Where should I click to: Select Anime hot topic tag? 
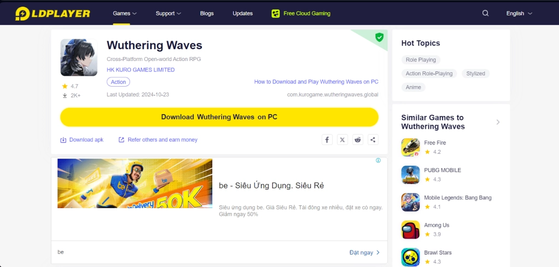[413, 87]
